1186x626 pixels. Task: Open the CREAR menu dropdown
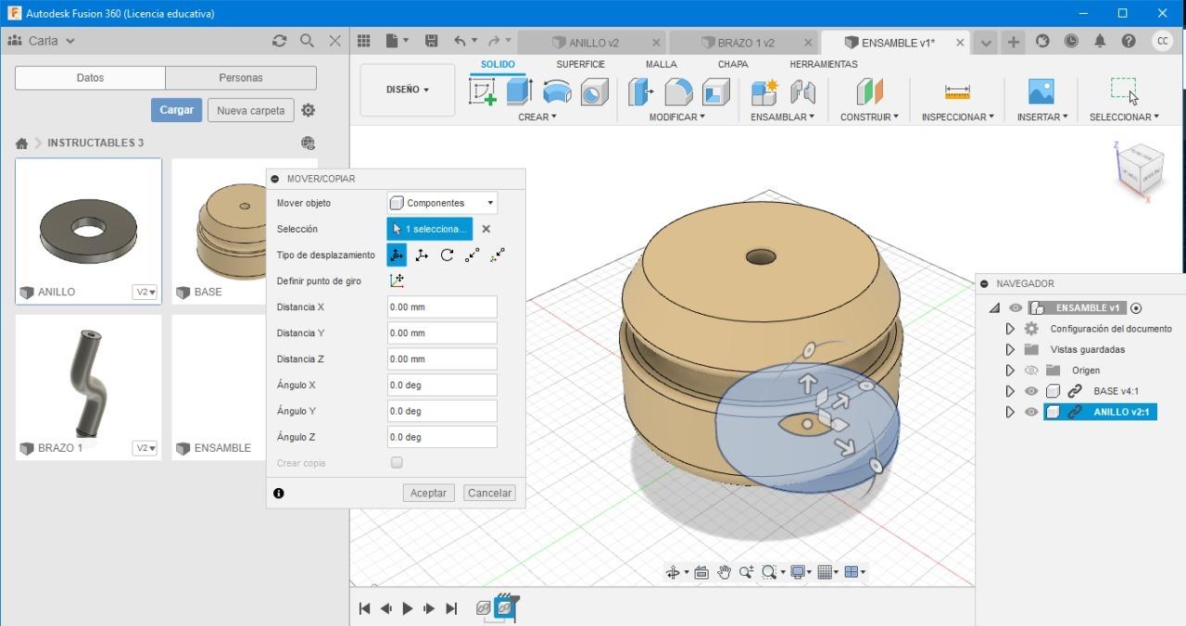click(537, 117)
